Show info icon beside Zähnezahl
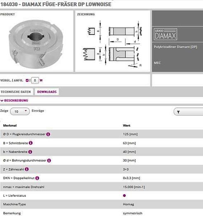 click(x=27, y=169)
